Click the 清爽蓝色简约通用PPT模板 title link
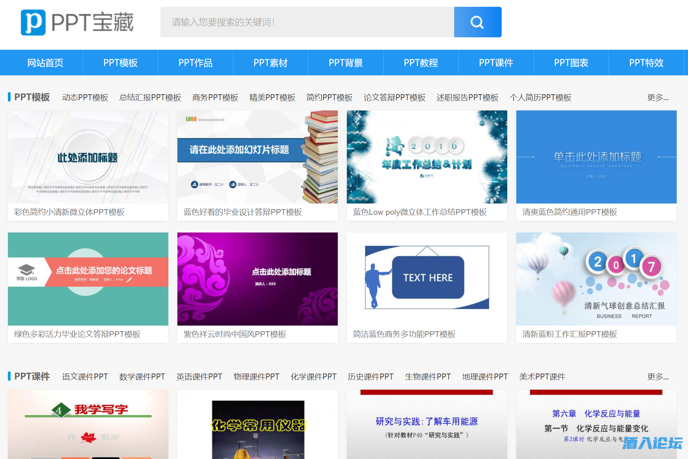The width and height of the screenshot is (688, 459). (x=569, y=212)
